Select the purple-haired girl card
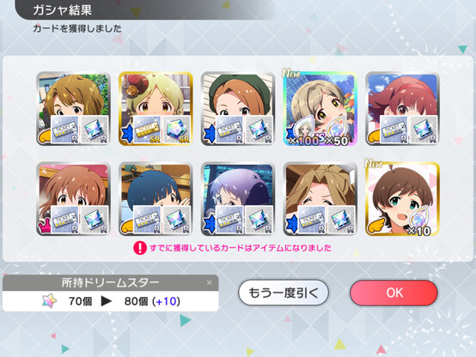476x357 pixels. pos(238,199)
